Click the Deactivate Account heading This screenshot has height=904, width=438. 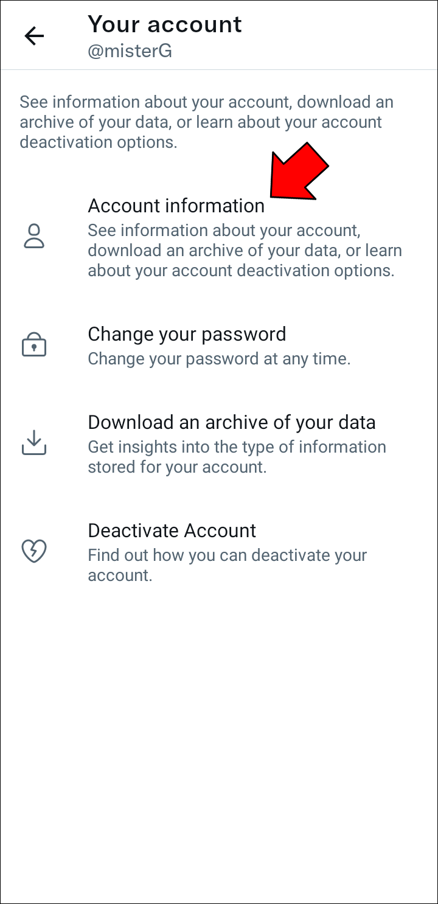pos(172,530)
